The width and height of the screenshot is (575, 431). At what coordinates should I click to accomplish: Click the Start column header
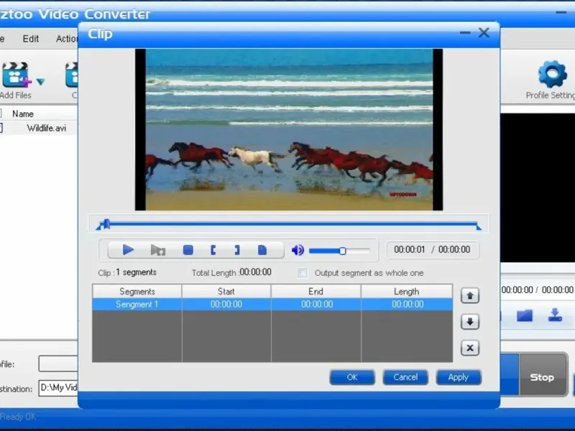[x=226, y=292]
